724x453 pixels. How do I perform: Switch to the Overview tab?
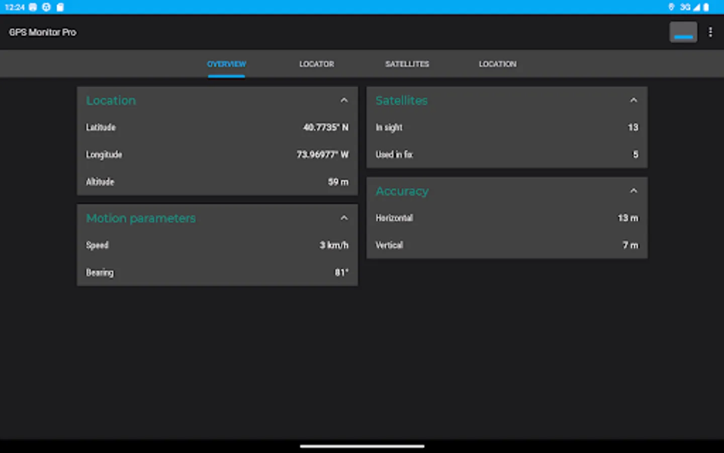click(x=226, y=64)
